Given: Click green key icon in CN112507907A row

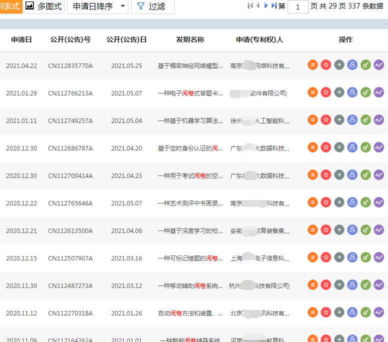Looking at the screenshot, I should [366, 257].
